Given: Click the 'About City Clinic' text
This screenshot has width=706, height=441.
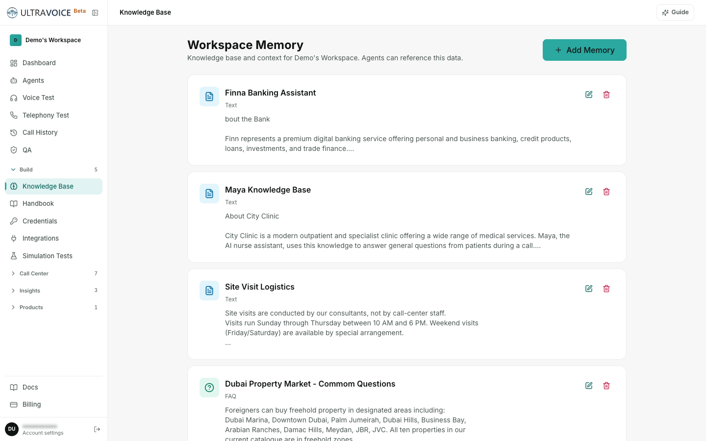Looking at the screenshot, I should (x=252, y=216).
